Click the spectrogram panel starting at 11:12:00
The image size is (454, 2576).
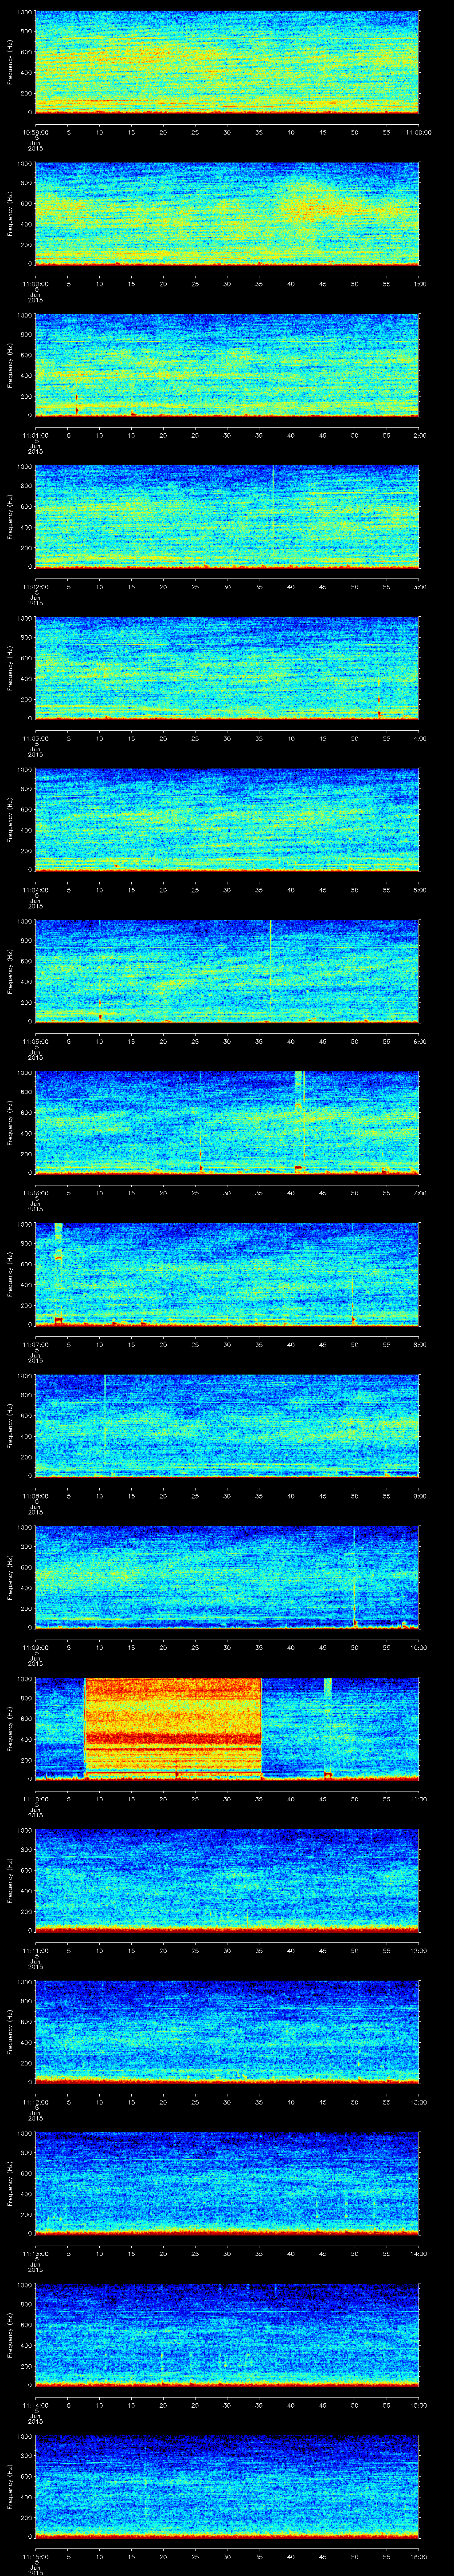tap(227, 2032)
